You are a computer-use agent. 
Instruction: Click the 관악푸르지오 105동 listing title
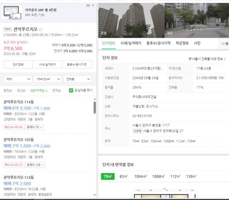[x=19, y=140]
